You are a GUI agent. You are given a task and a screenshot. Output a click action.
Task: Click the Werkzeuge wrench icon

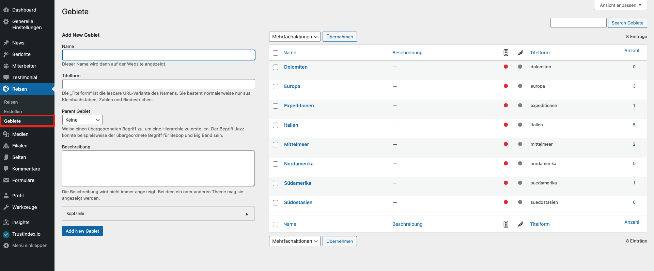coord(6,207)
